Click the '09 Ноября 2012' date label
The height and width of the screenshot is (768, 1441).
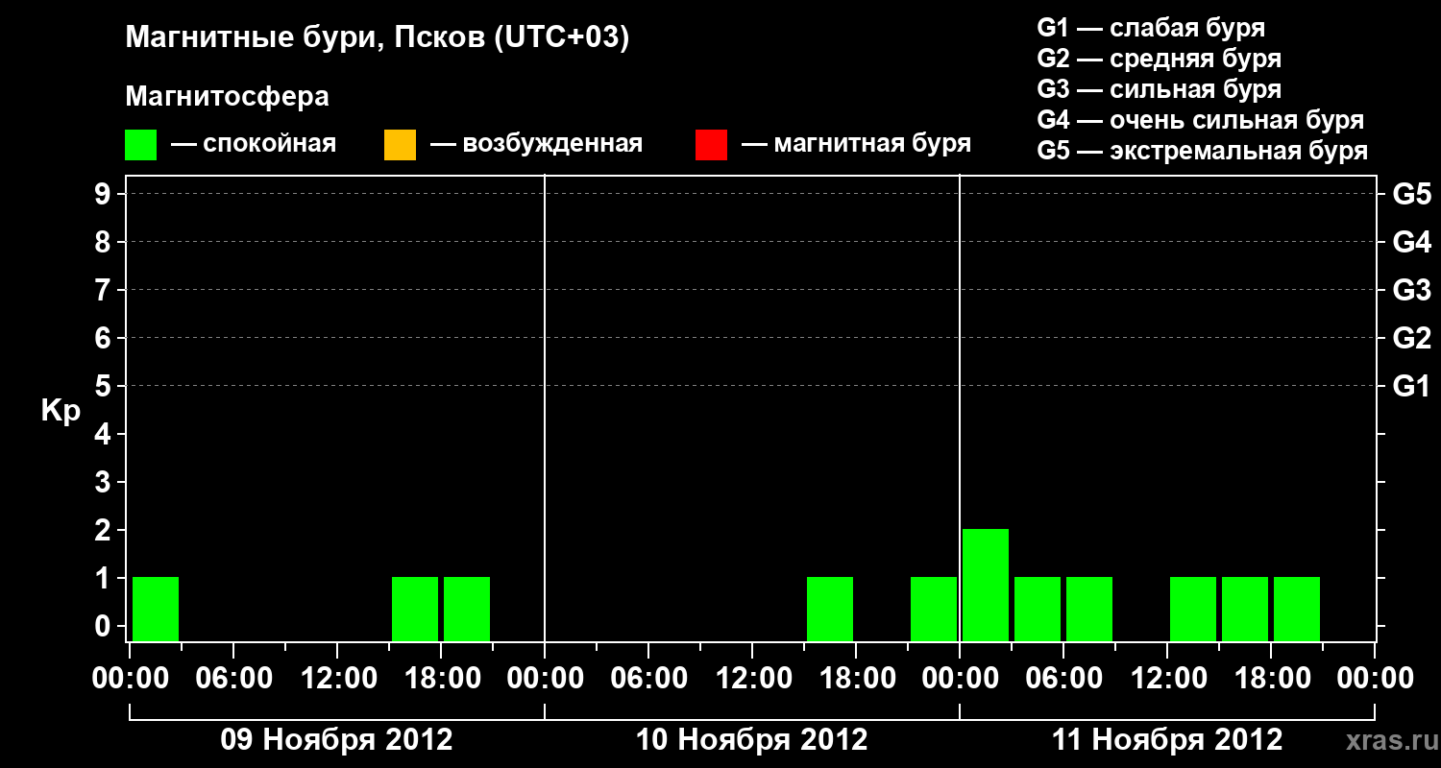coord(336,740)
